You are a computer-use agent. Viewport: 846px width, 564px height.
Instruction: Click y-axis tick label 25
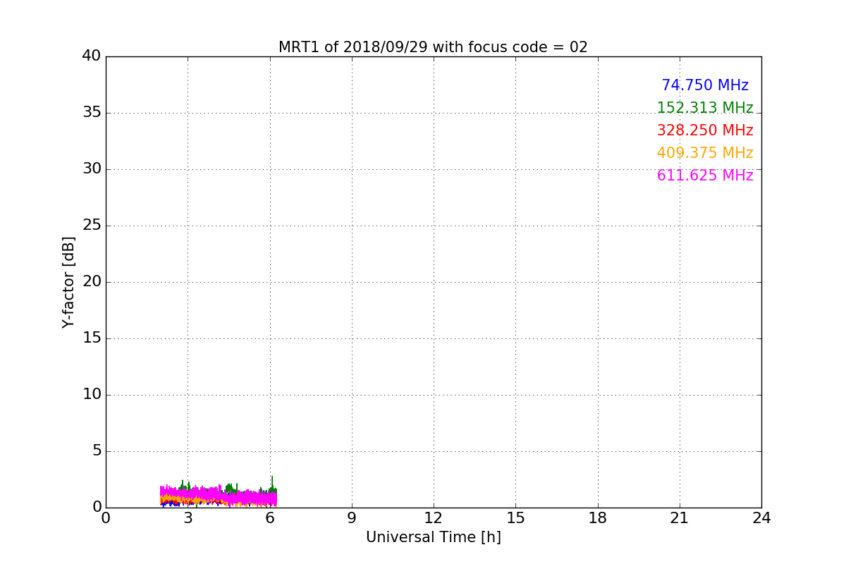pos(92,226)
